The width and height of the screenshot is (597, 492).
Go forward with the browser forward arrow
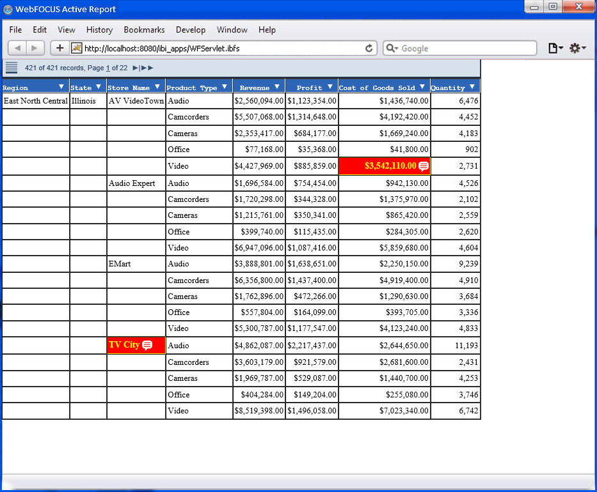click(x=35, y=49)
